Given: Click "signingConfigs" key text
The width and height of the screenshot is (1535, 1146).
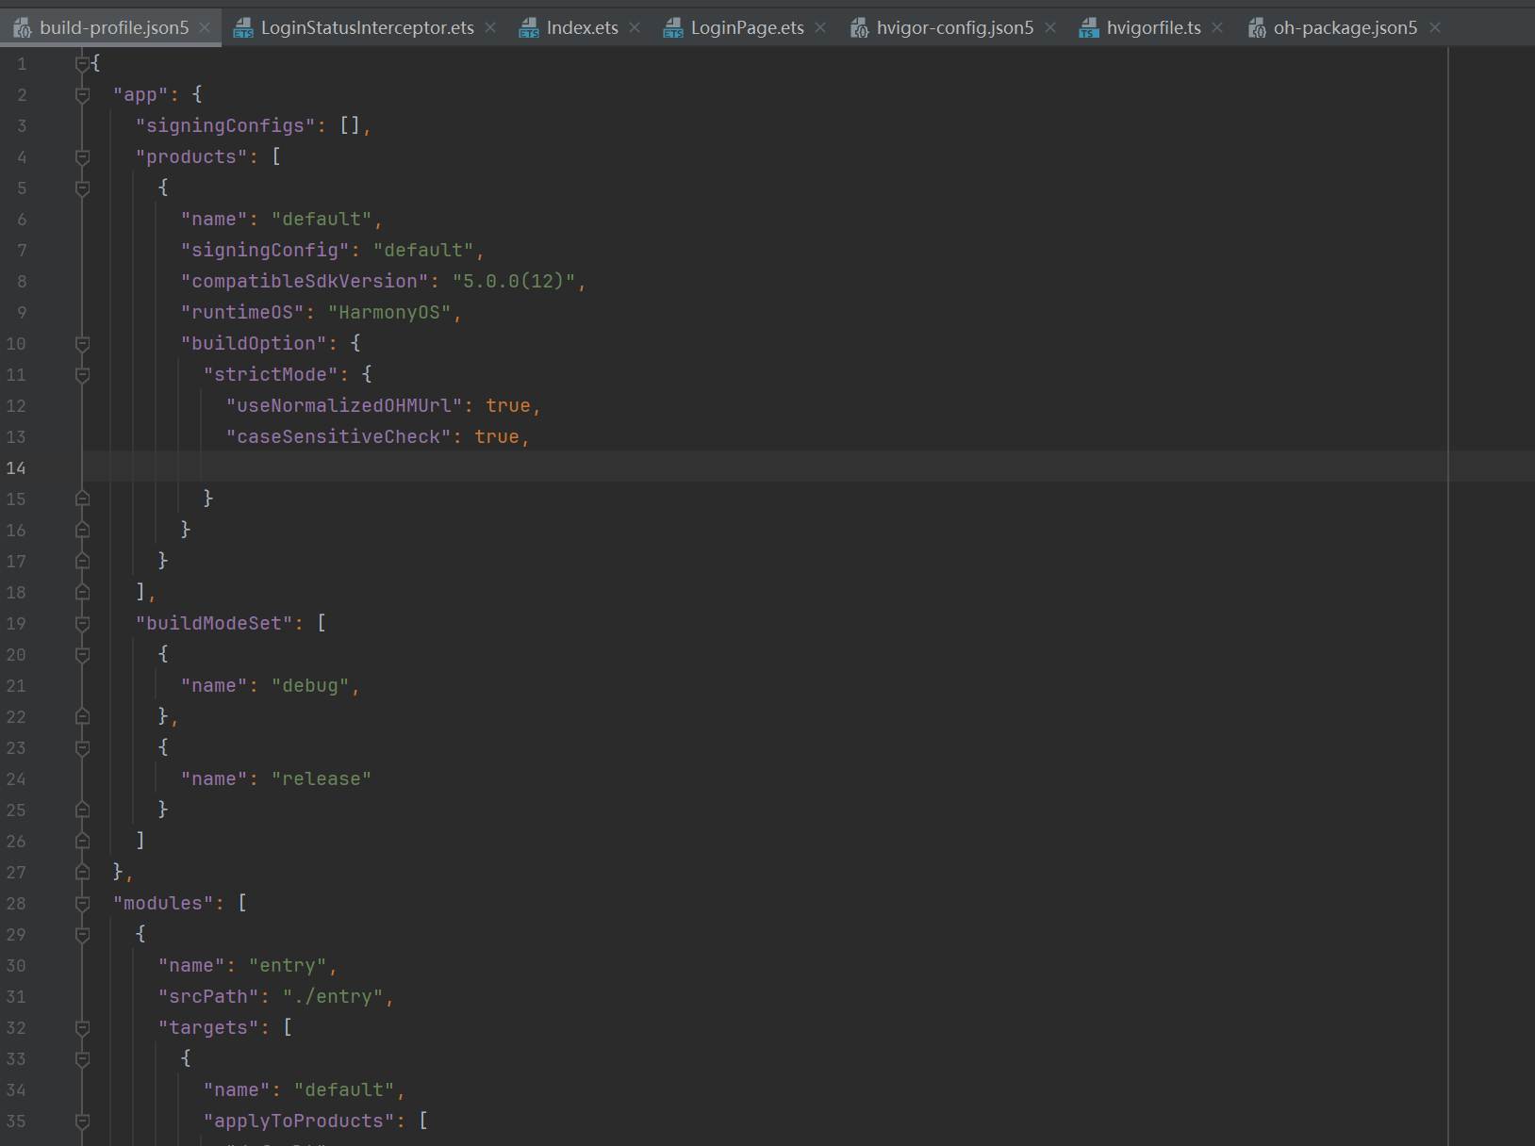Looking at the screenshot, I should pyautogui.click(x=225, y=126).
